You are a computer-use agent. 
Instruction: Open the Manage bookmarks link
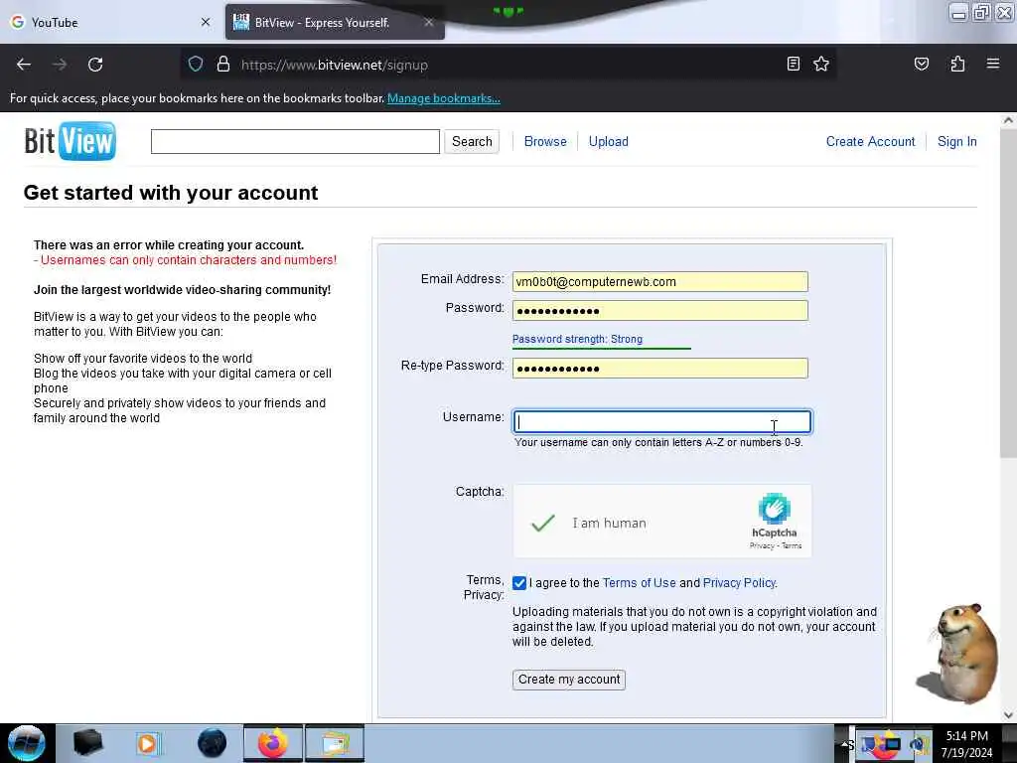pos(444,98)
